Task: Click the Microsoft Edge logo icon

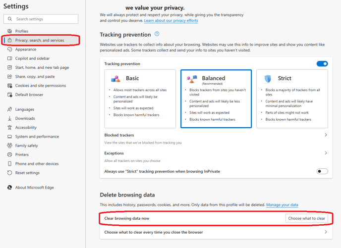Action: [x=9, y=188]
